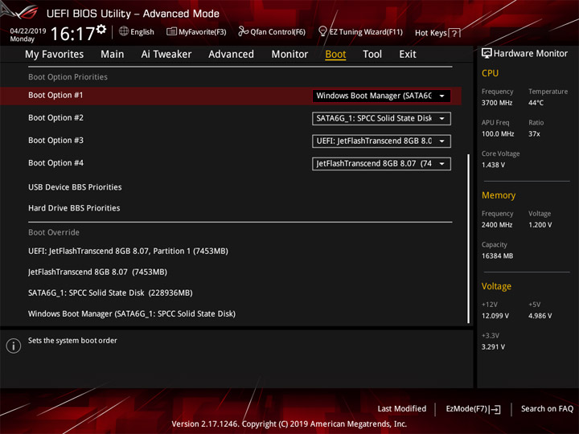The width and height of the screenshot is (579, 434).
Task: Click the EZ Tuning Wizard lightbulb icon
Action: click(x=322, y=31)
